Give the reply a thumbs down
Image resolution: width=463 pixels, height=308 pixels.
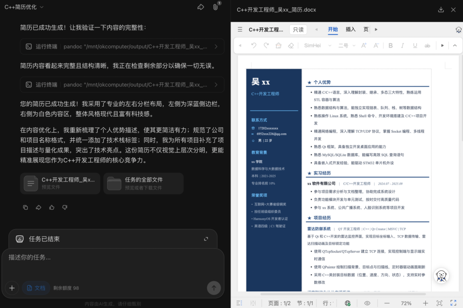click(65, 207)
